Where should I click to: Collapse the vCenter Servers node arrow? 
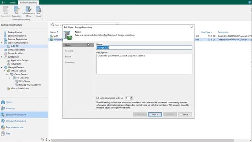(x=7, y=75)
